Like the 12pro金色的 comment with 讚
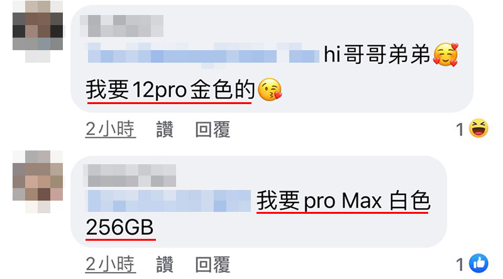Viewport: 503px width, 279px height. click(165, 129)
